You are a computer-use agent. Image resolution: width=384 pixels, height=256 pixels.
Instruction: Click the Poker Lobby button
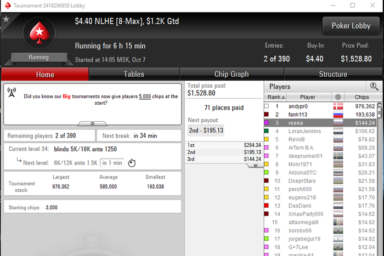351,26
